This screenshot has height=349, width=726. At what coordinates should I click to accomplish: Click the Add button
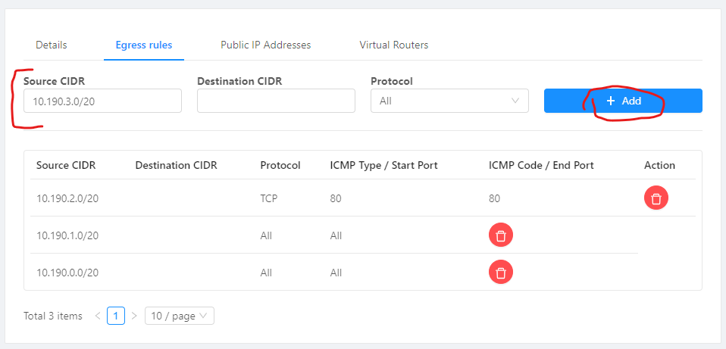coord(623,101)
